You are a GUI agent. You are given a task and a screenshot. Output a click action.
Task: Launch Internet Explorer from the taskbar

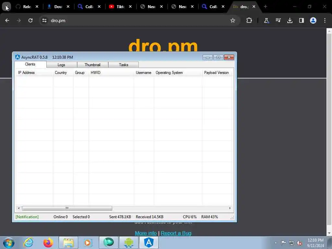[x=29, y=243]
